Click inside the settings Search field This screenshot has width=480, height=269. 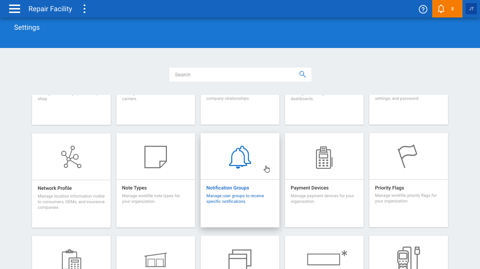point(234,75)
